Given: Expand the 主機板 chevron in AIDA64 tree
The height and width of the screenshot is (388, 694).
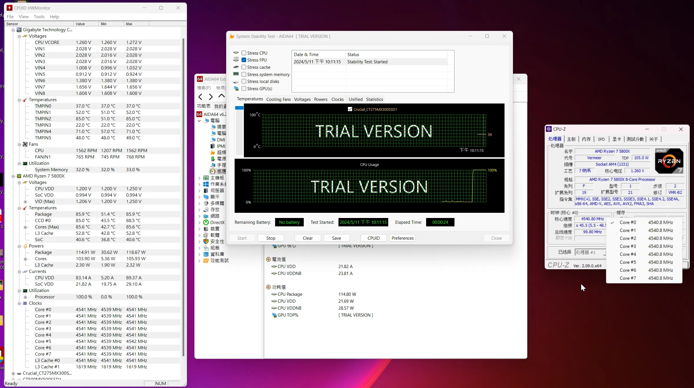Looking at the screenshot, I should coord(199,178).
